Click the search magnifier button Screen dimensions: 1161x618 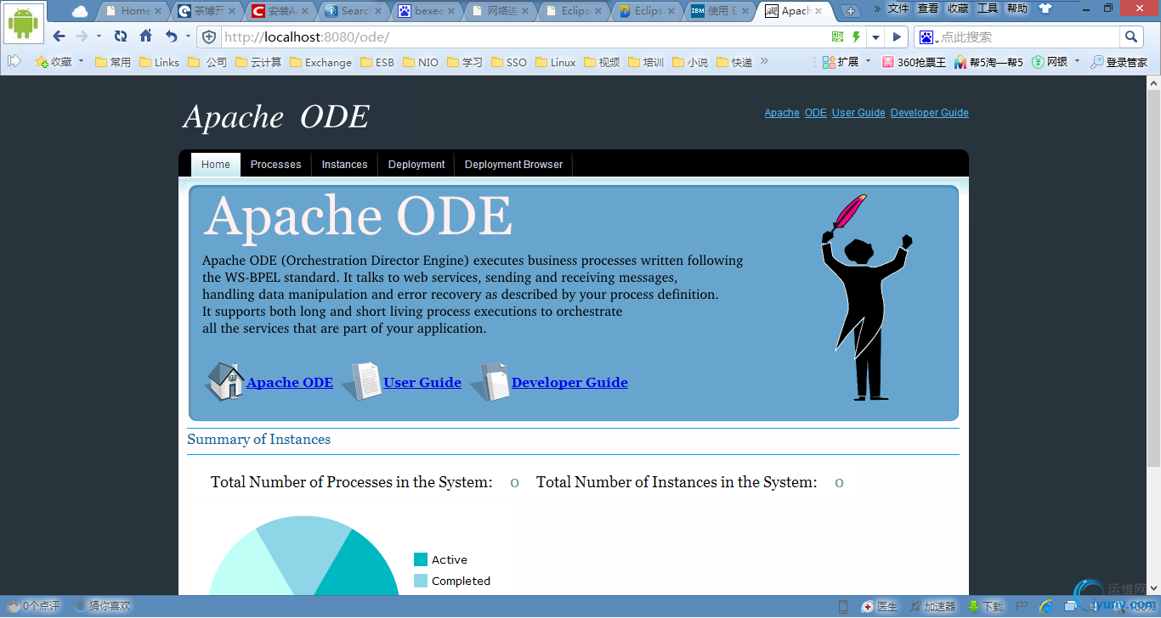1130,37
